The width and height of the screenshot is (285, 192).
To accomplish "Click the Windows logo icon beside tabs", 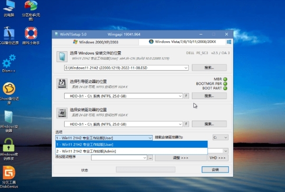I will 229,42.
